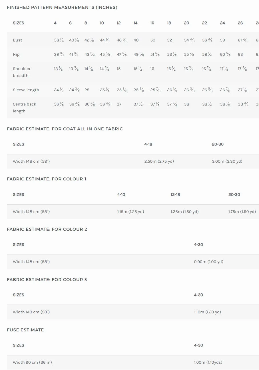The height and width of the screenshot is (370, 259).
Task: Click the size 16 column header
Action: click(152, 23)
